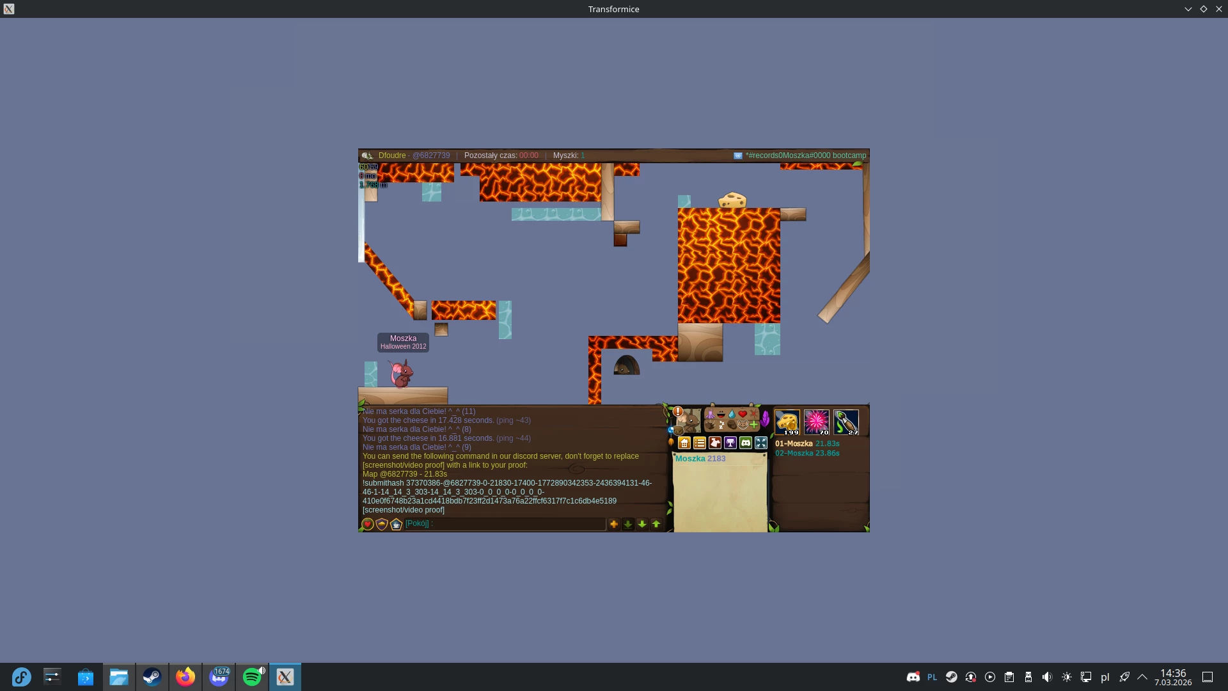Play the cry emote
The width and height of the screenshot is (1228, 691).
[x=732, y=415]
